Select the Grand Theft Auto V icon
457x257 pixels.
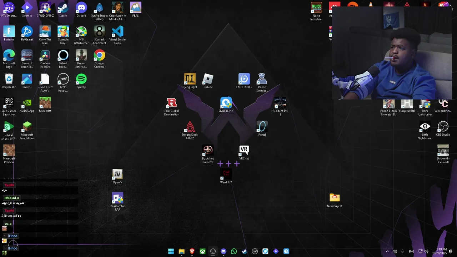click(x=45, y=83)
